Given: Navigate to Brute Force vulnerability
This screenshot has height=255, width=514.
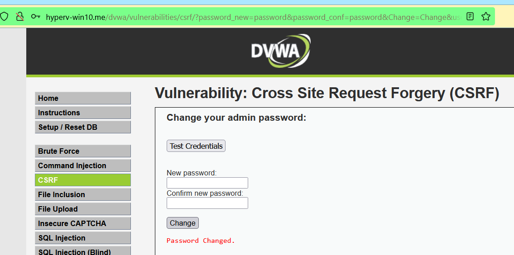Looking at the screenshot, I should pyautogui.click(x=82, y=151).
